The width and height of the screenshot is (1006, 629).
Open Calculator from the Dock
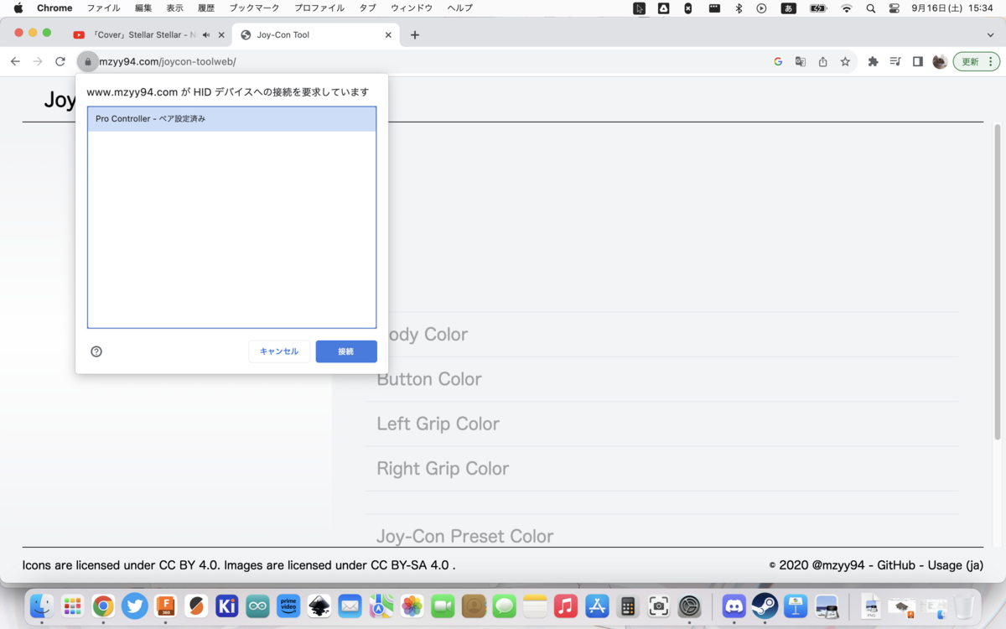[x=628, y=606]
